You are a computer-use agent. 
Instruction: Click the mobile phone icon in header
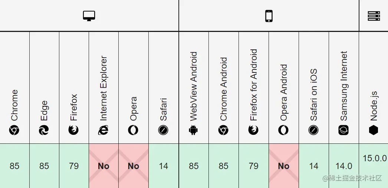point(269,16)
